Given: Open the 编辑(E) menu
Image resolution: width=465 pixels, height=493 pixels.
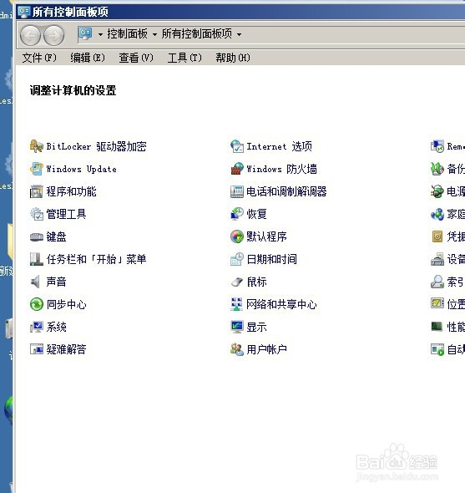Looking at the screenshot, I should pyautogui.click(x=88, y=58).
